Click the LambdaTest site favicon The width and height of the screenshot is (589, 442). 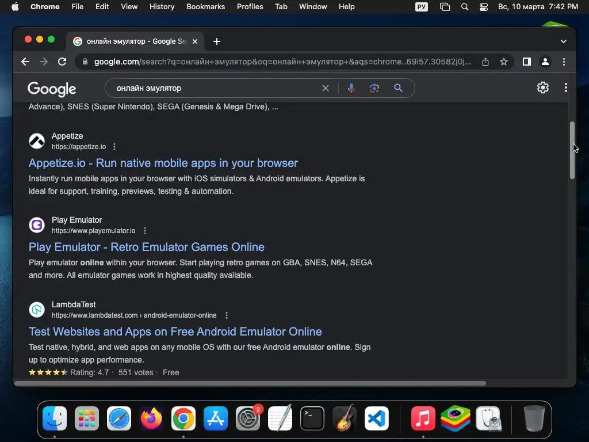coord(37,310)
